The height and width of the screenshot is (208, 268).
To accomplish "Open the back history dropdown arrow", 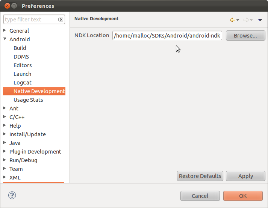I will [x=238, y=20].
